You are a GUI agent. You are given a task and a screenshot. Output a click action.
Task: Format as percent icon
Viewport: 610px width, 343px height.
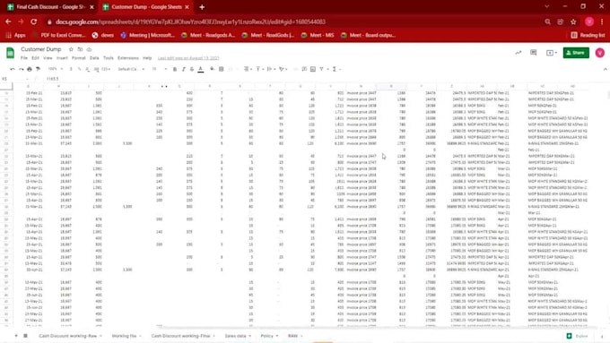[x=79, y=69]
